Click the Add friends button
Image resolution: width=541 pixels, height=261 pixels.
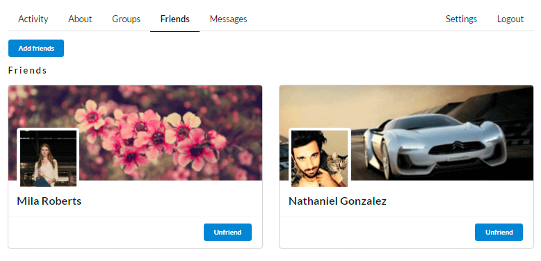[x=36, y=48]
